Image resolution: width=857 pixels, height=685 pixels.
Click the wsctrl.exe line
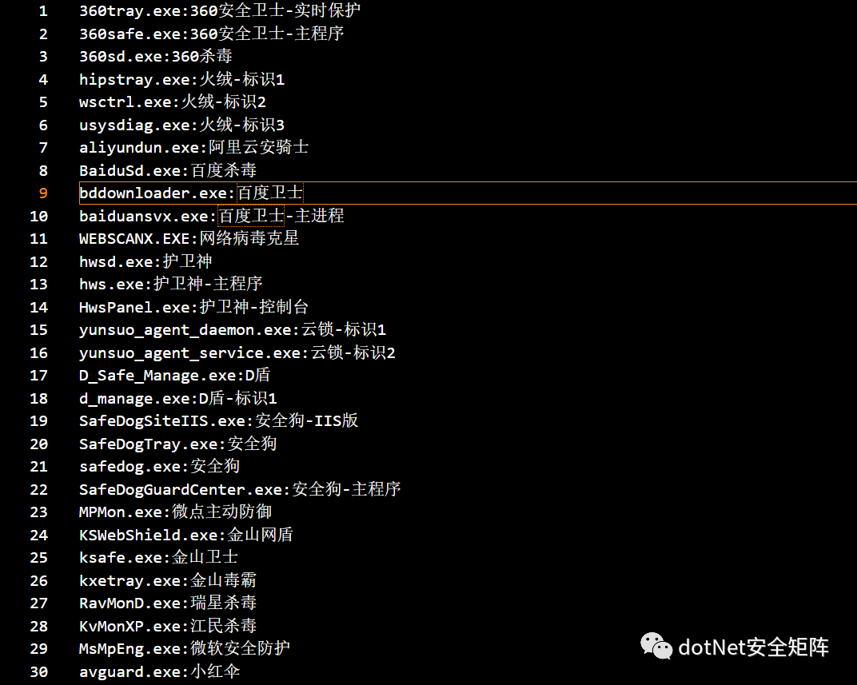click(173, 102)
